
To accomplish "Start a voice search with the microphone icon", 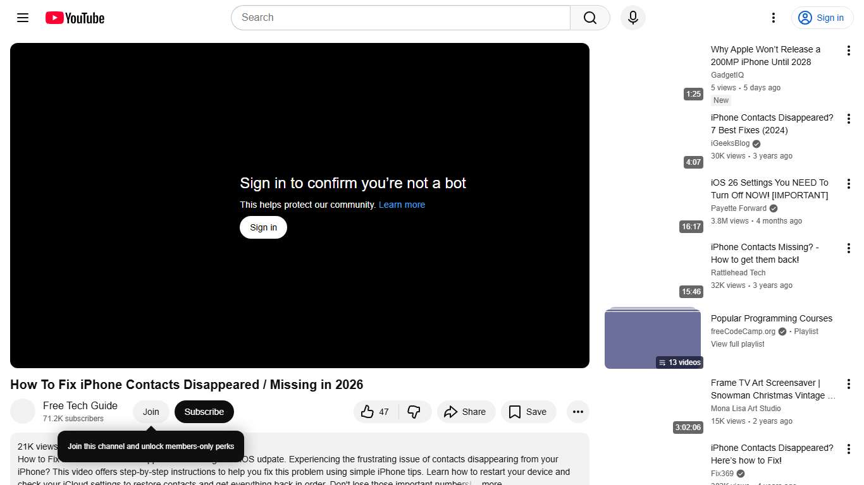I will coord(633,18).
